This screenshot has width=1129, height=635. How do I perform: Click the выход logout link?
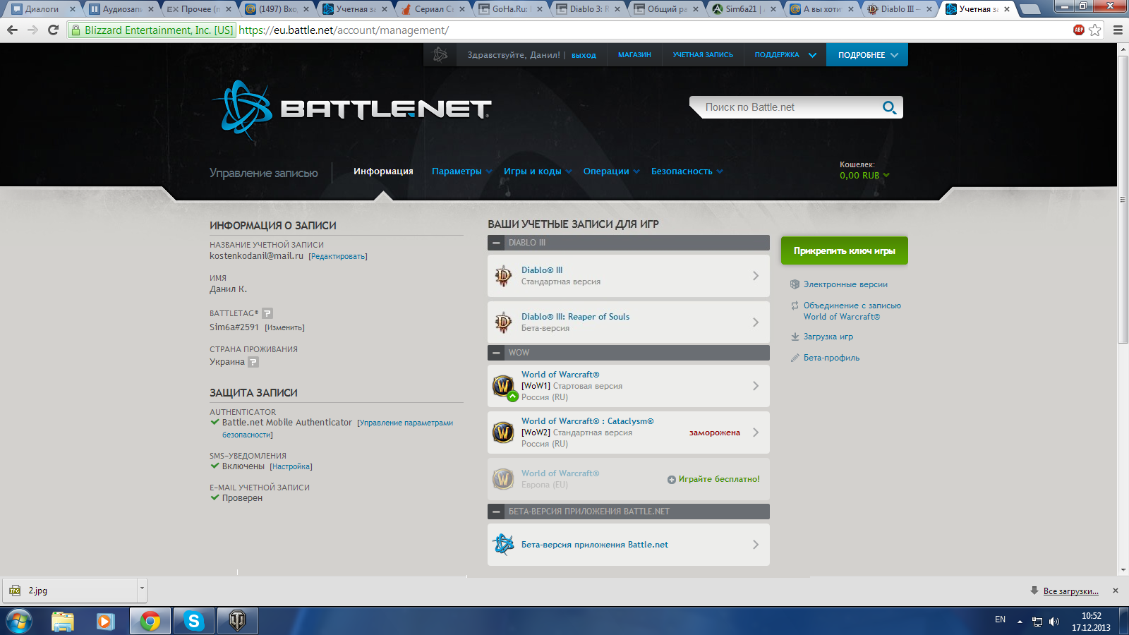pyautogui.click(x=584, y=55)
